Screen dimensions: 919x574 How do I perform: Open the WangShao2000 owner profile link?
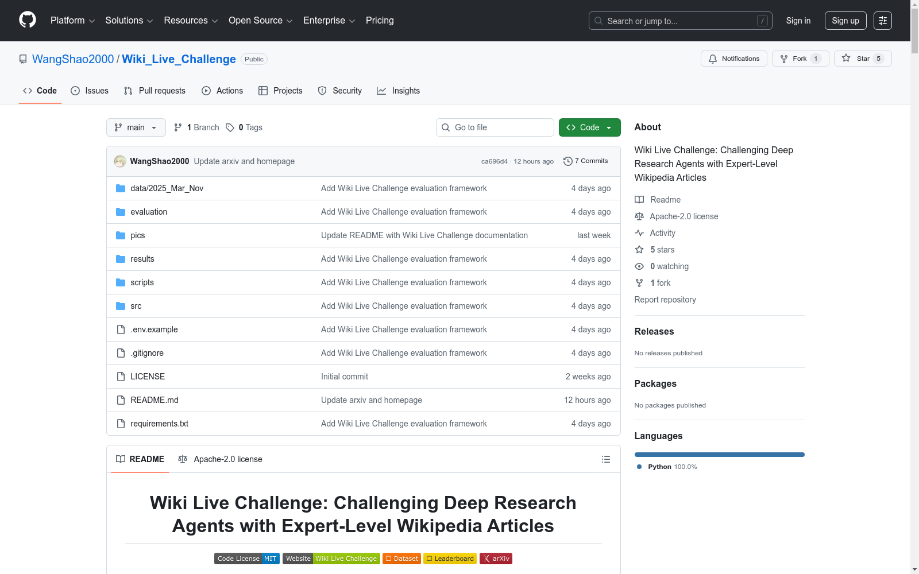(x=73, y=59)
